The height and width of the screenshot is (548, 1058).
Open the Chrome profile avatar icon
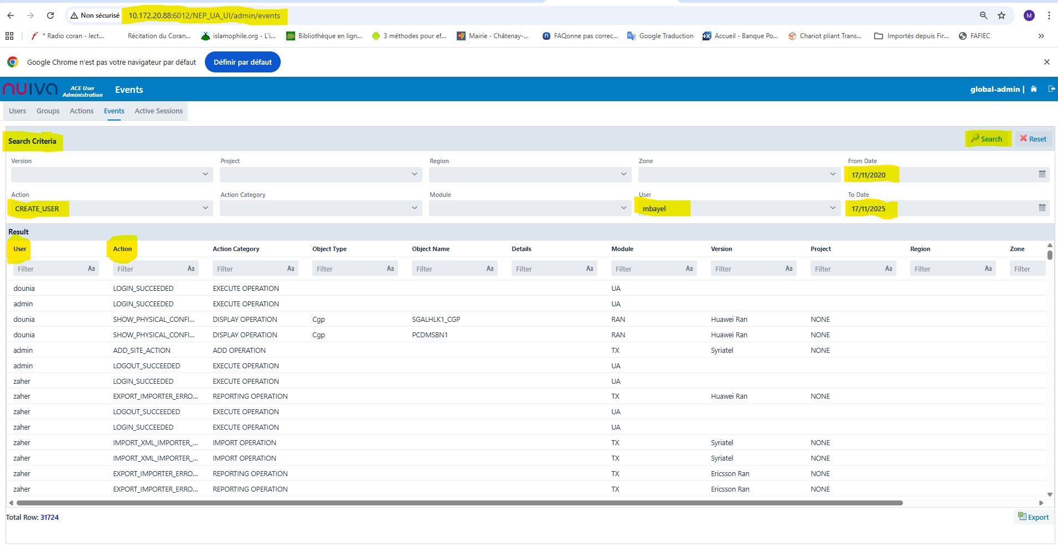(x=1029, y=15)
